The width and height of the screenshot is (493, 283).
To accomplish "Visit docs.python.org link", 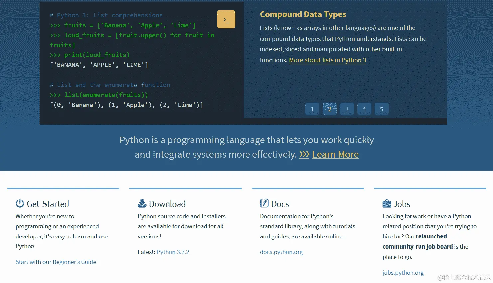I will (281, 252).
